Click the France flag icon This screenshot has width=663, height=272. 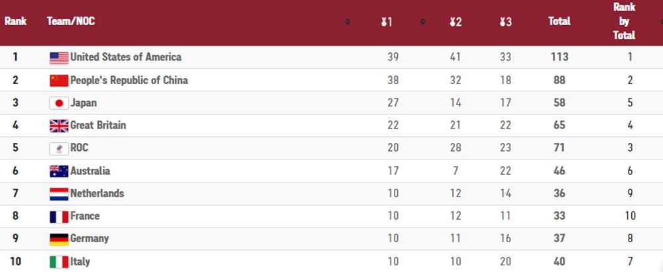click(59, 216)
